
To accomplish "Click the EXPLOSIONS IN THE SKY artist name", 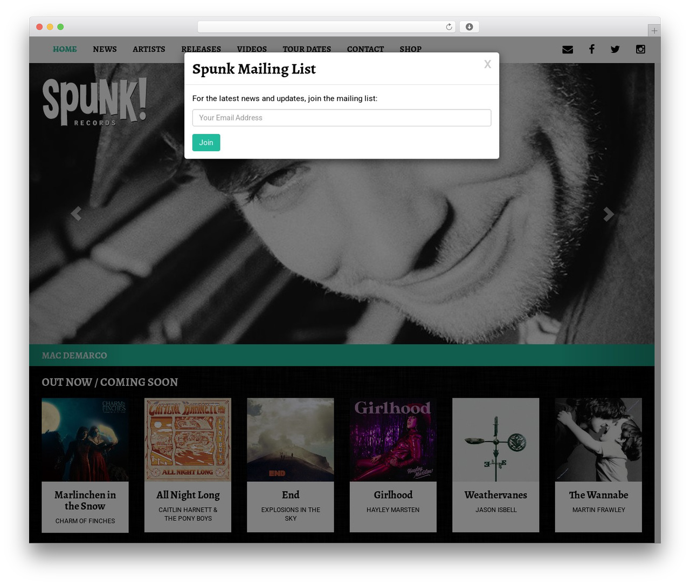I will point(291,514).
